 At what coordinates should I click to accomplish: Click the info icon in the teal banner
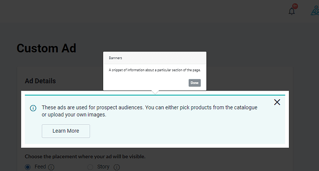tap(33, 108)
